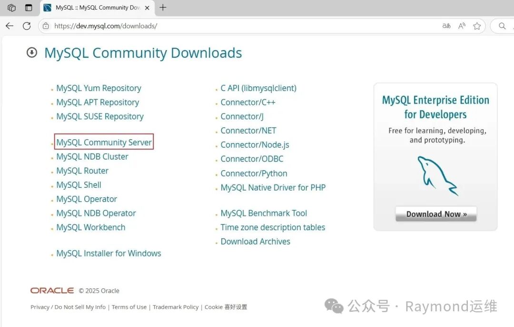Open MySQL Workbench link
The width and height of the screenshot is (514, 327).
click(91, 227)
